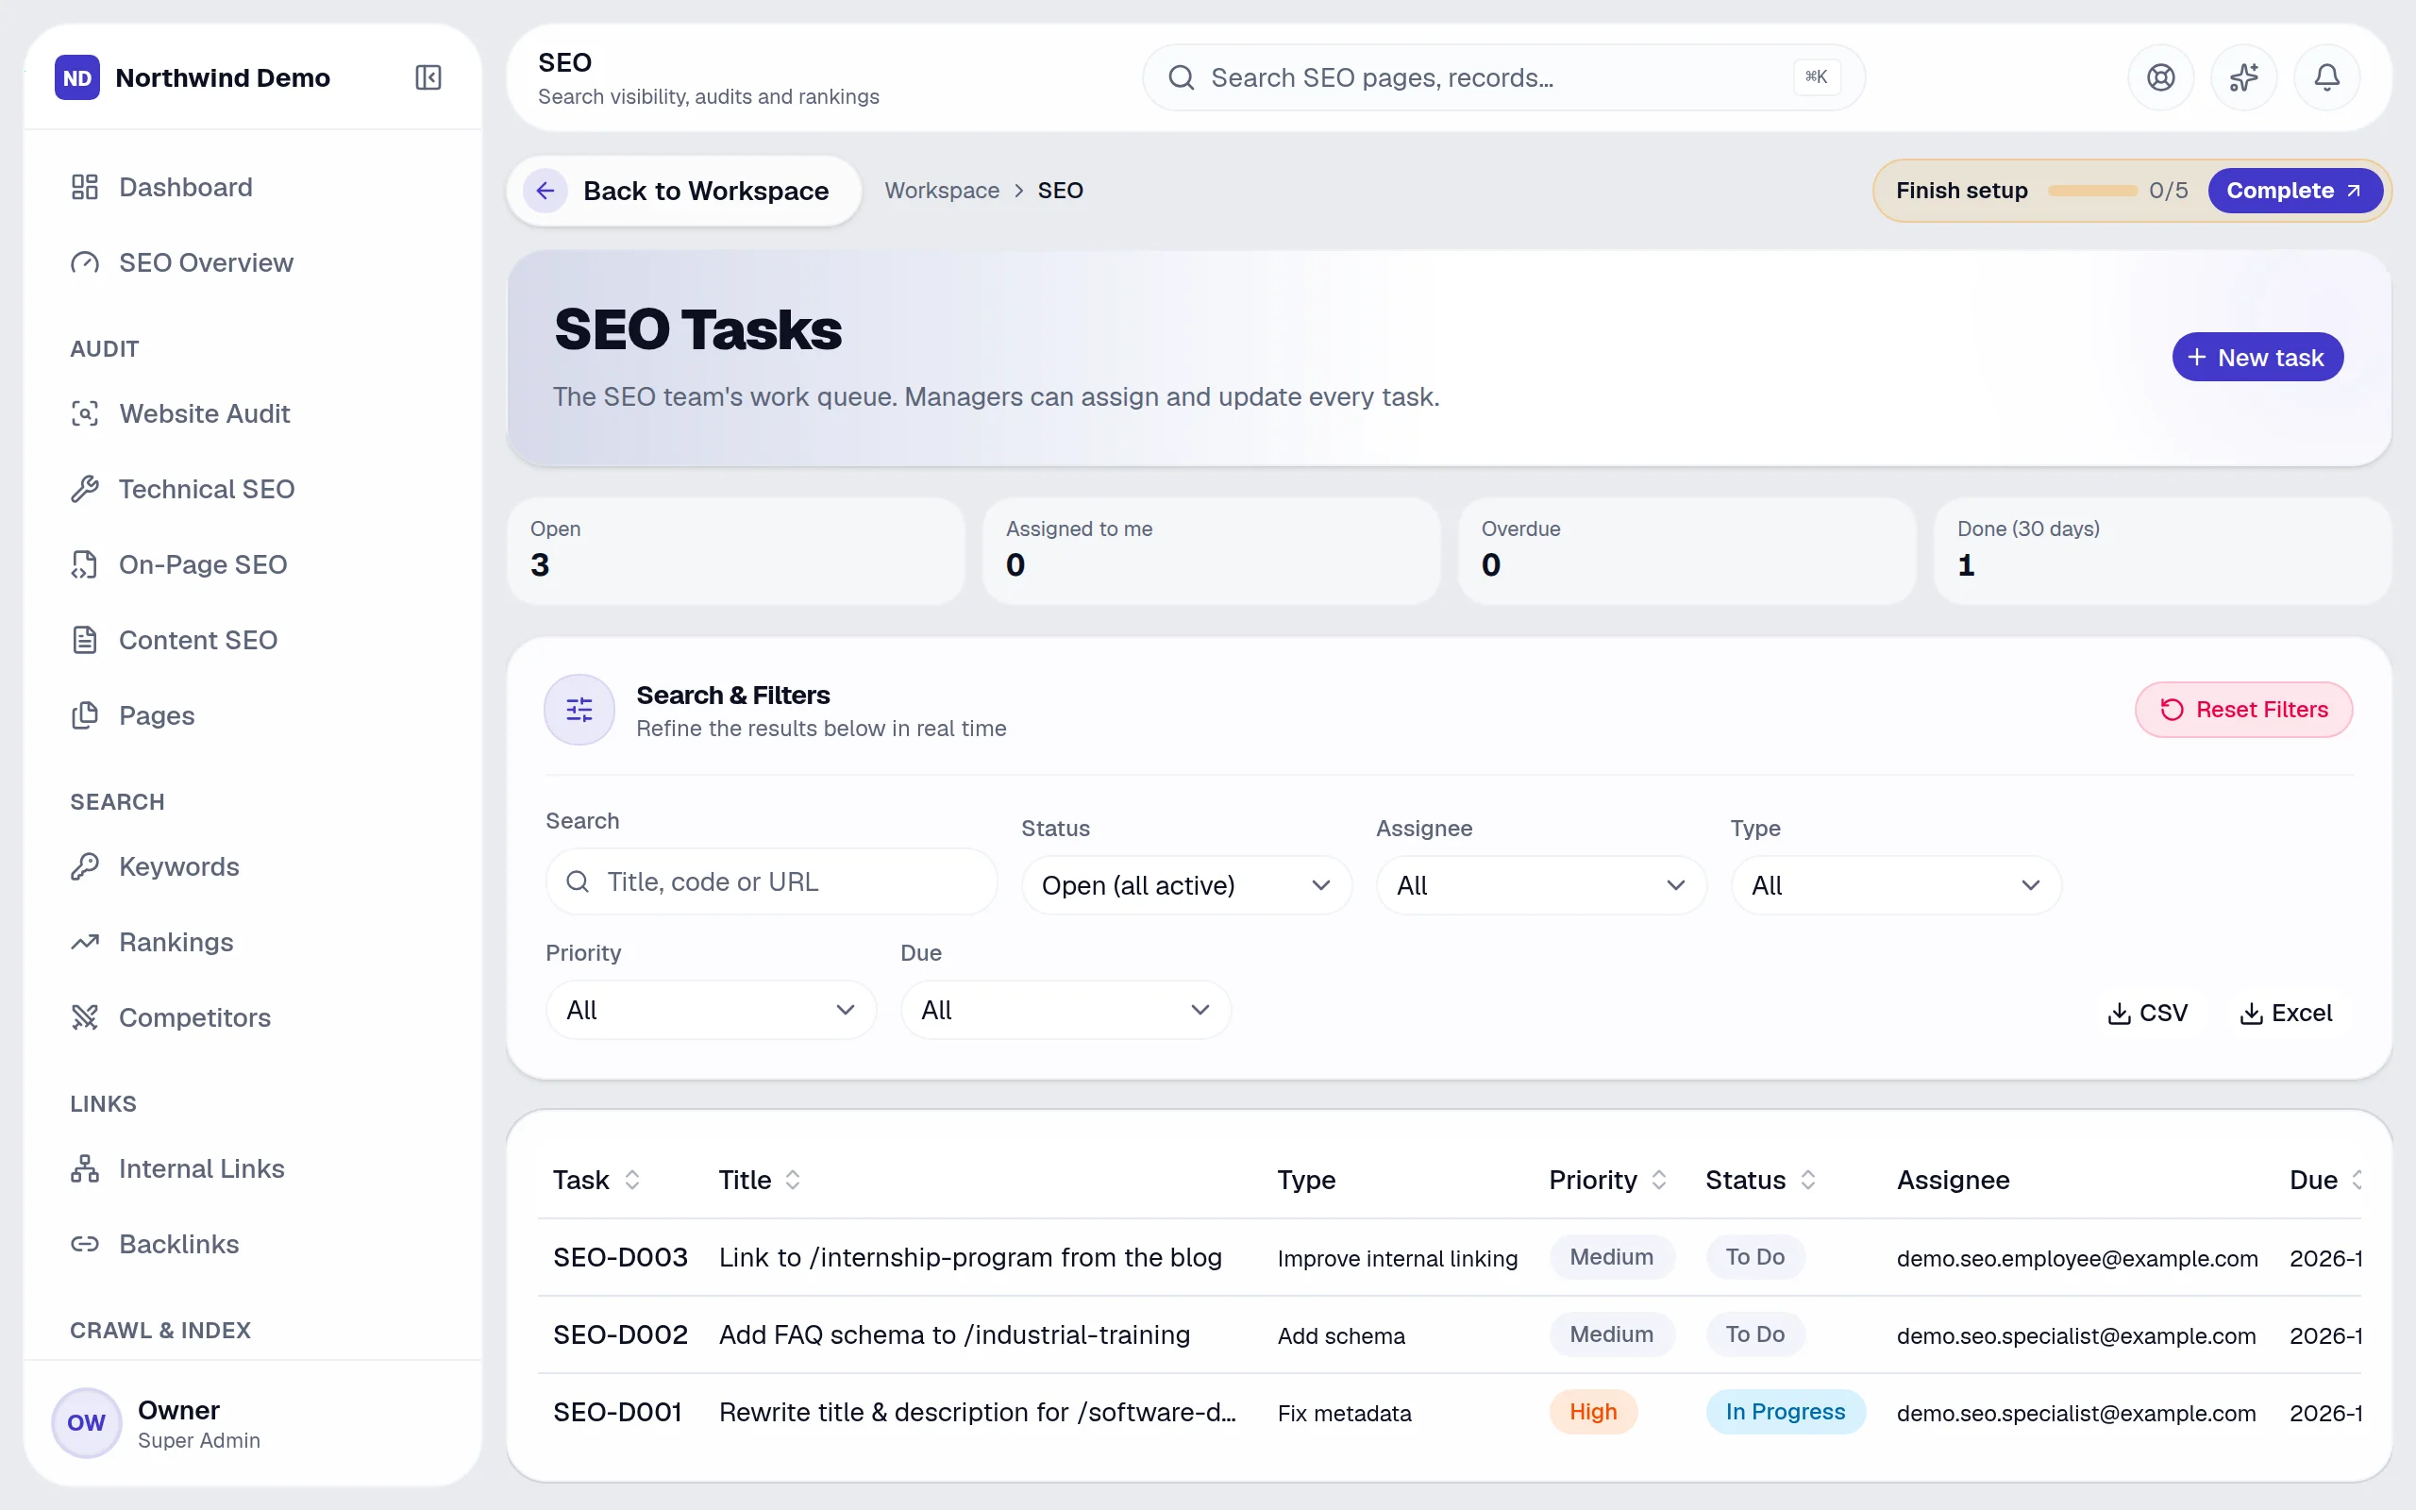Click the Website Audit scan icon
Image resolution: width=2416 pixels, height=1510 pixels.
click(85, 413)
